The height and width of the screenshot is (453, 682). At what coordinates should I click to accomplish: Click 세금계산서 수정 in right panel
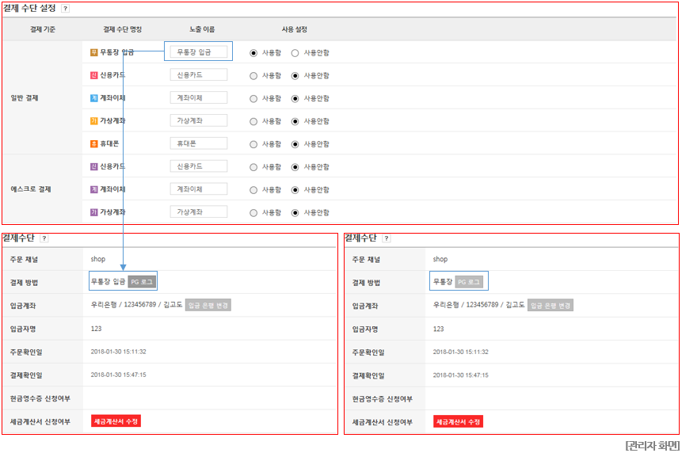459,421
